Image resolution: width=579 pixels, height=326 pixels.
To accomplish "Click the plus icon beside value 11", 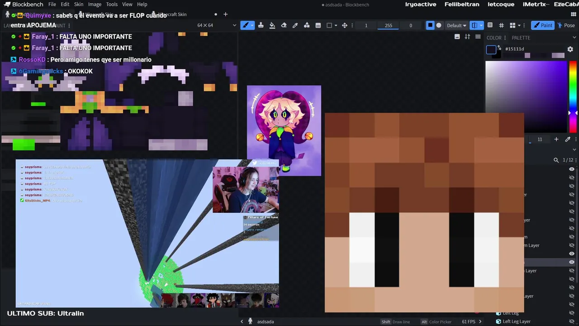I will 556,139.
